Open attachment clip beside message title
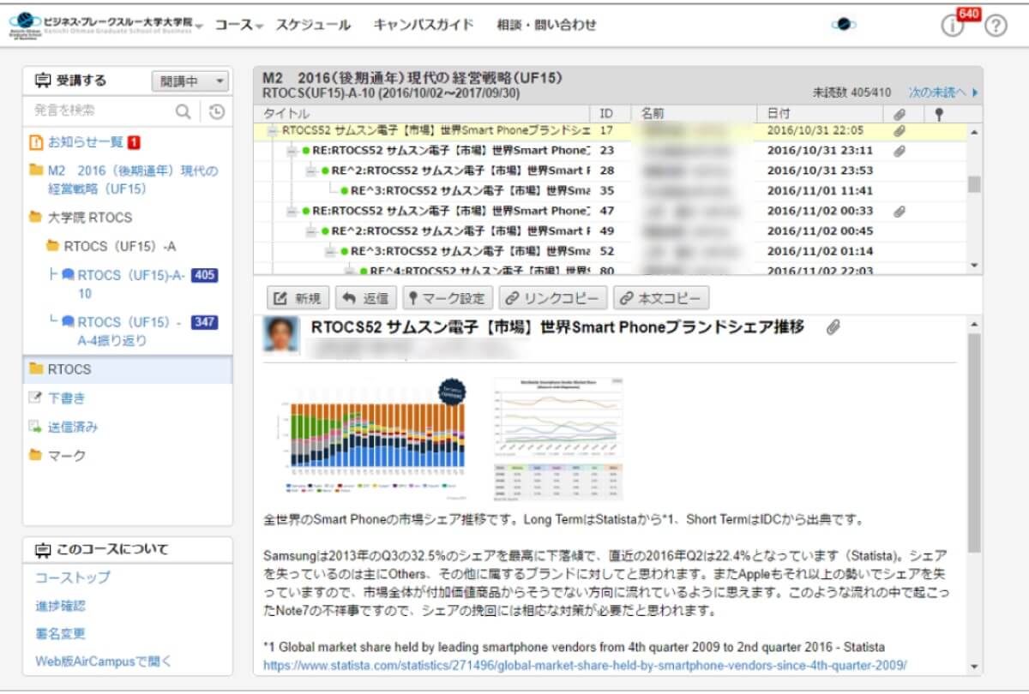 833,327
